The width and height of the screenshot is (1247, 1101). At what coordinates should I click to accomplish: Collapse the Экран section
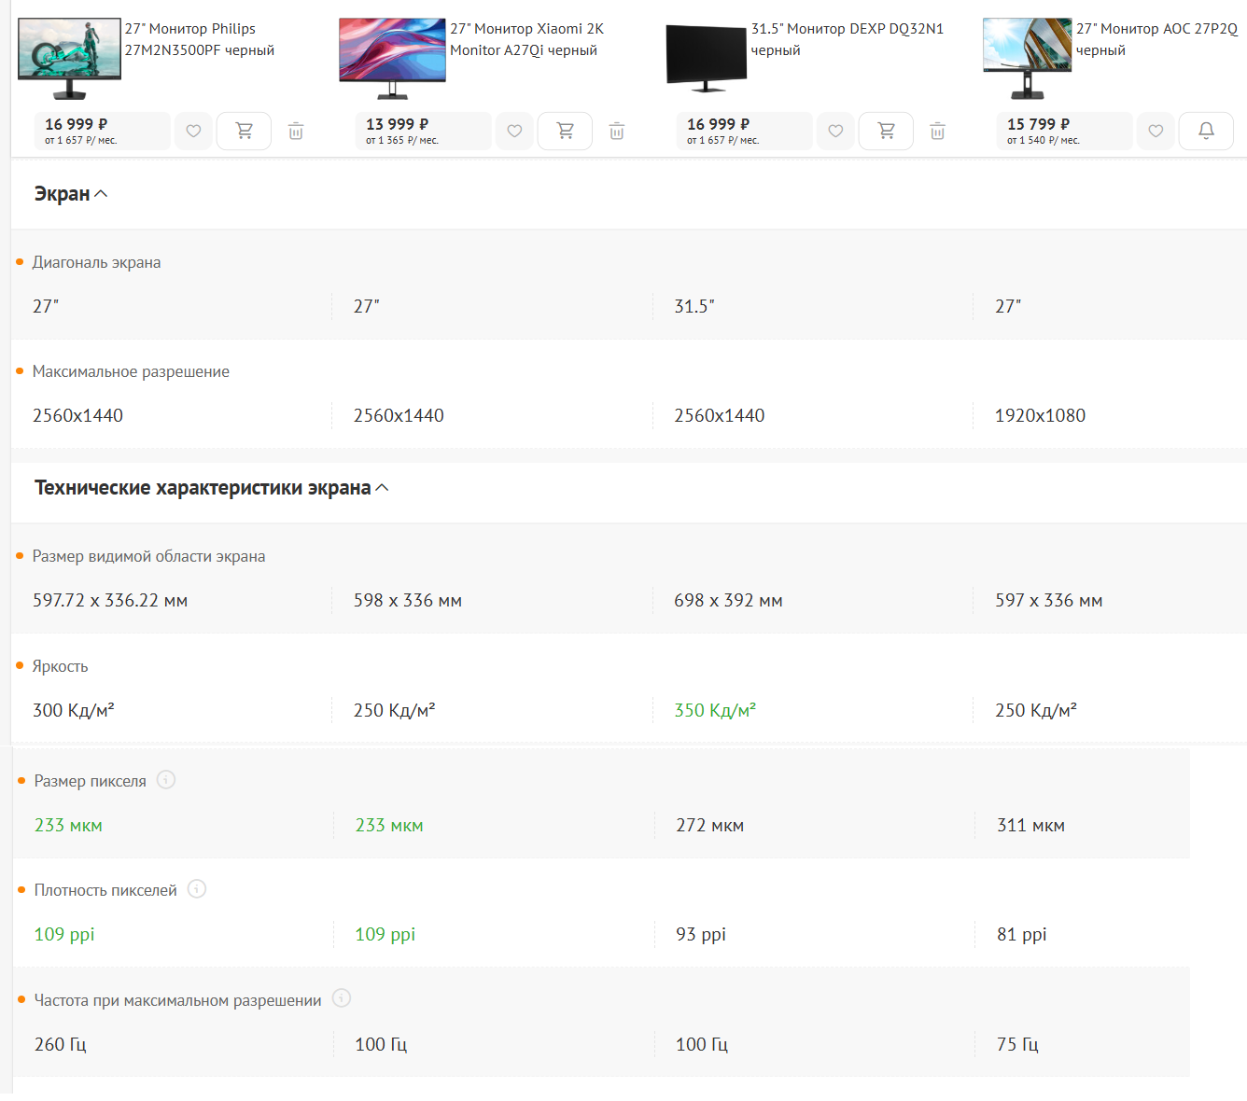pyautogui.click(x=71, y=194)
